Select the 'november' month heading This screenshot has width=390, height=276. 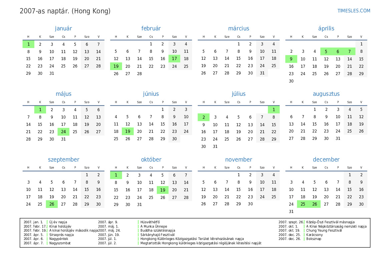(x=239, y=160)
